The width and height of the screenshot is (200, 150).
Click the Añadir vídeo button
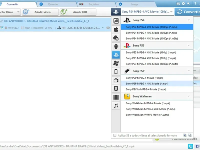click(x=40, y=12)
